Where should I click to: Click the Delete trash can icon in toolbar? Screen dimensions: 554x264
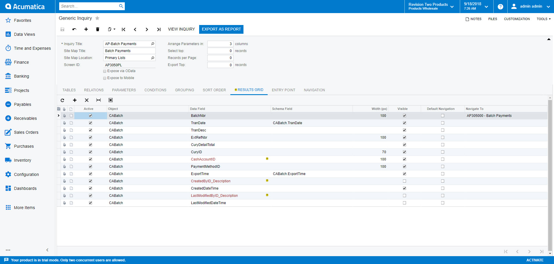(98, 29)
